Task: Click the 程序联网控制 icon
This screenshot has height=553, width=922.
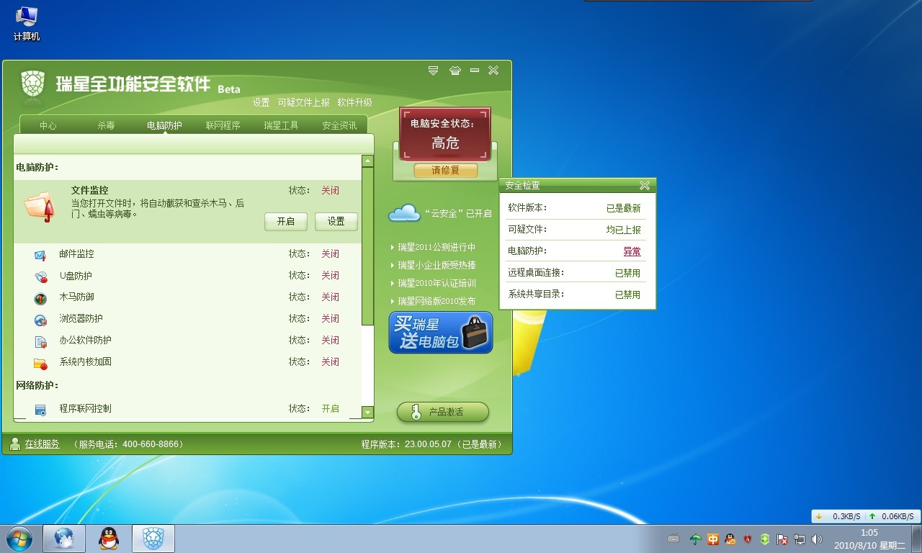Action: 40,410
